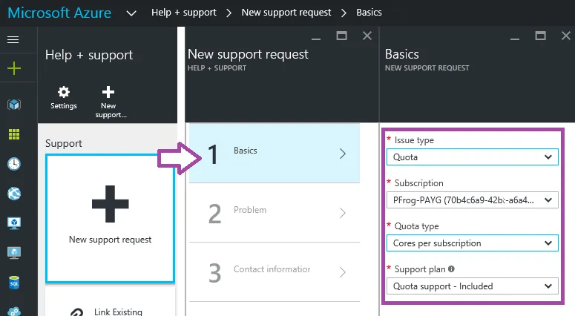
Task: Open the Support plan dropdown
Action: click(471, 286)
